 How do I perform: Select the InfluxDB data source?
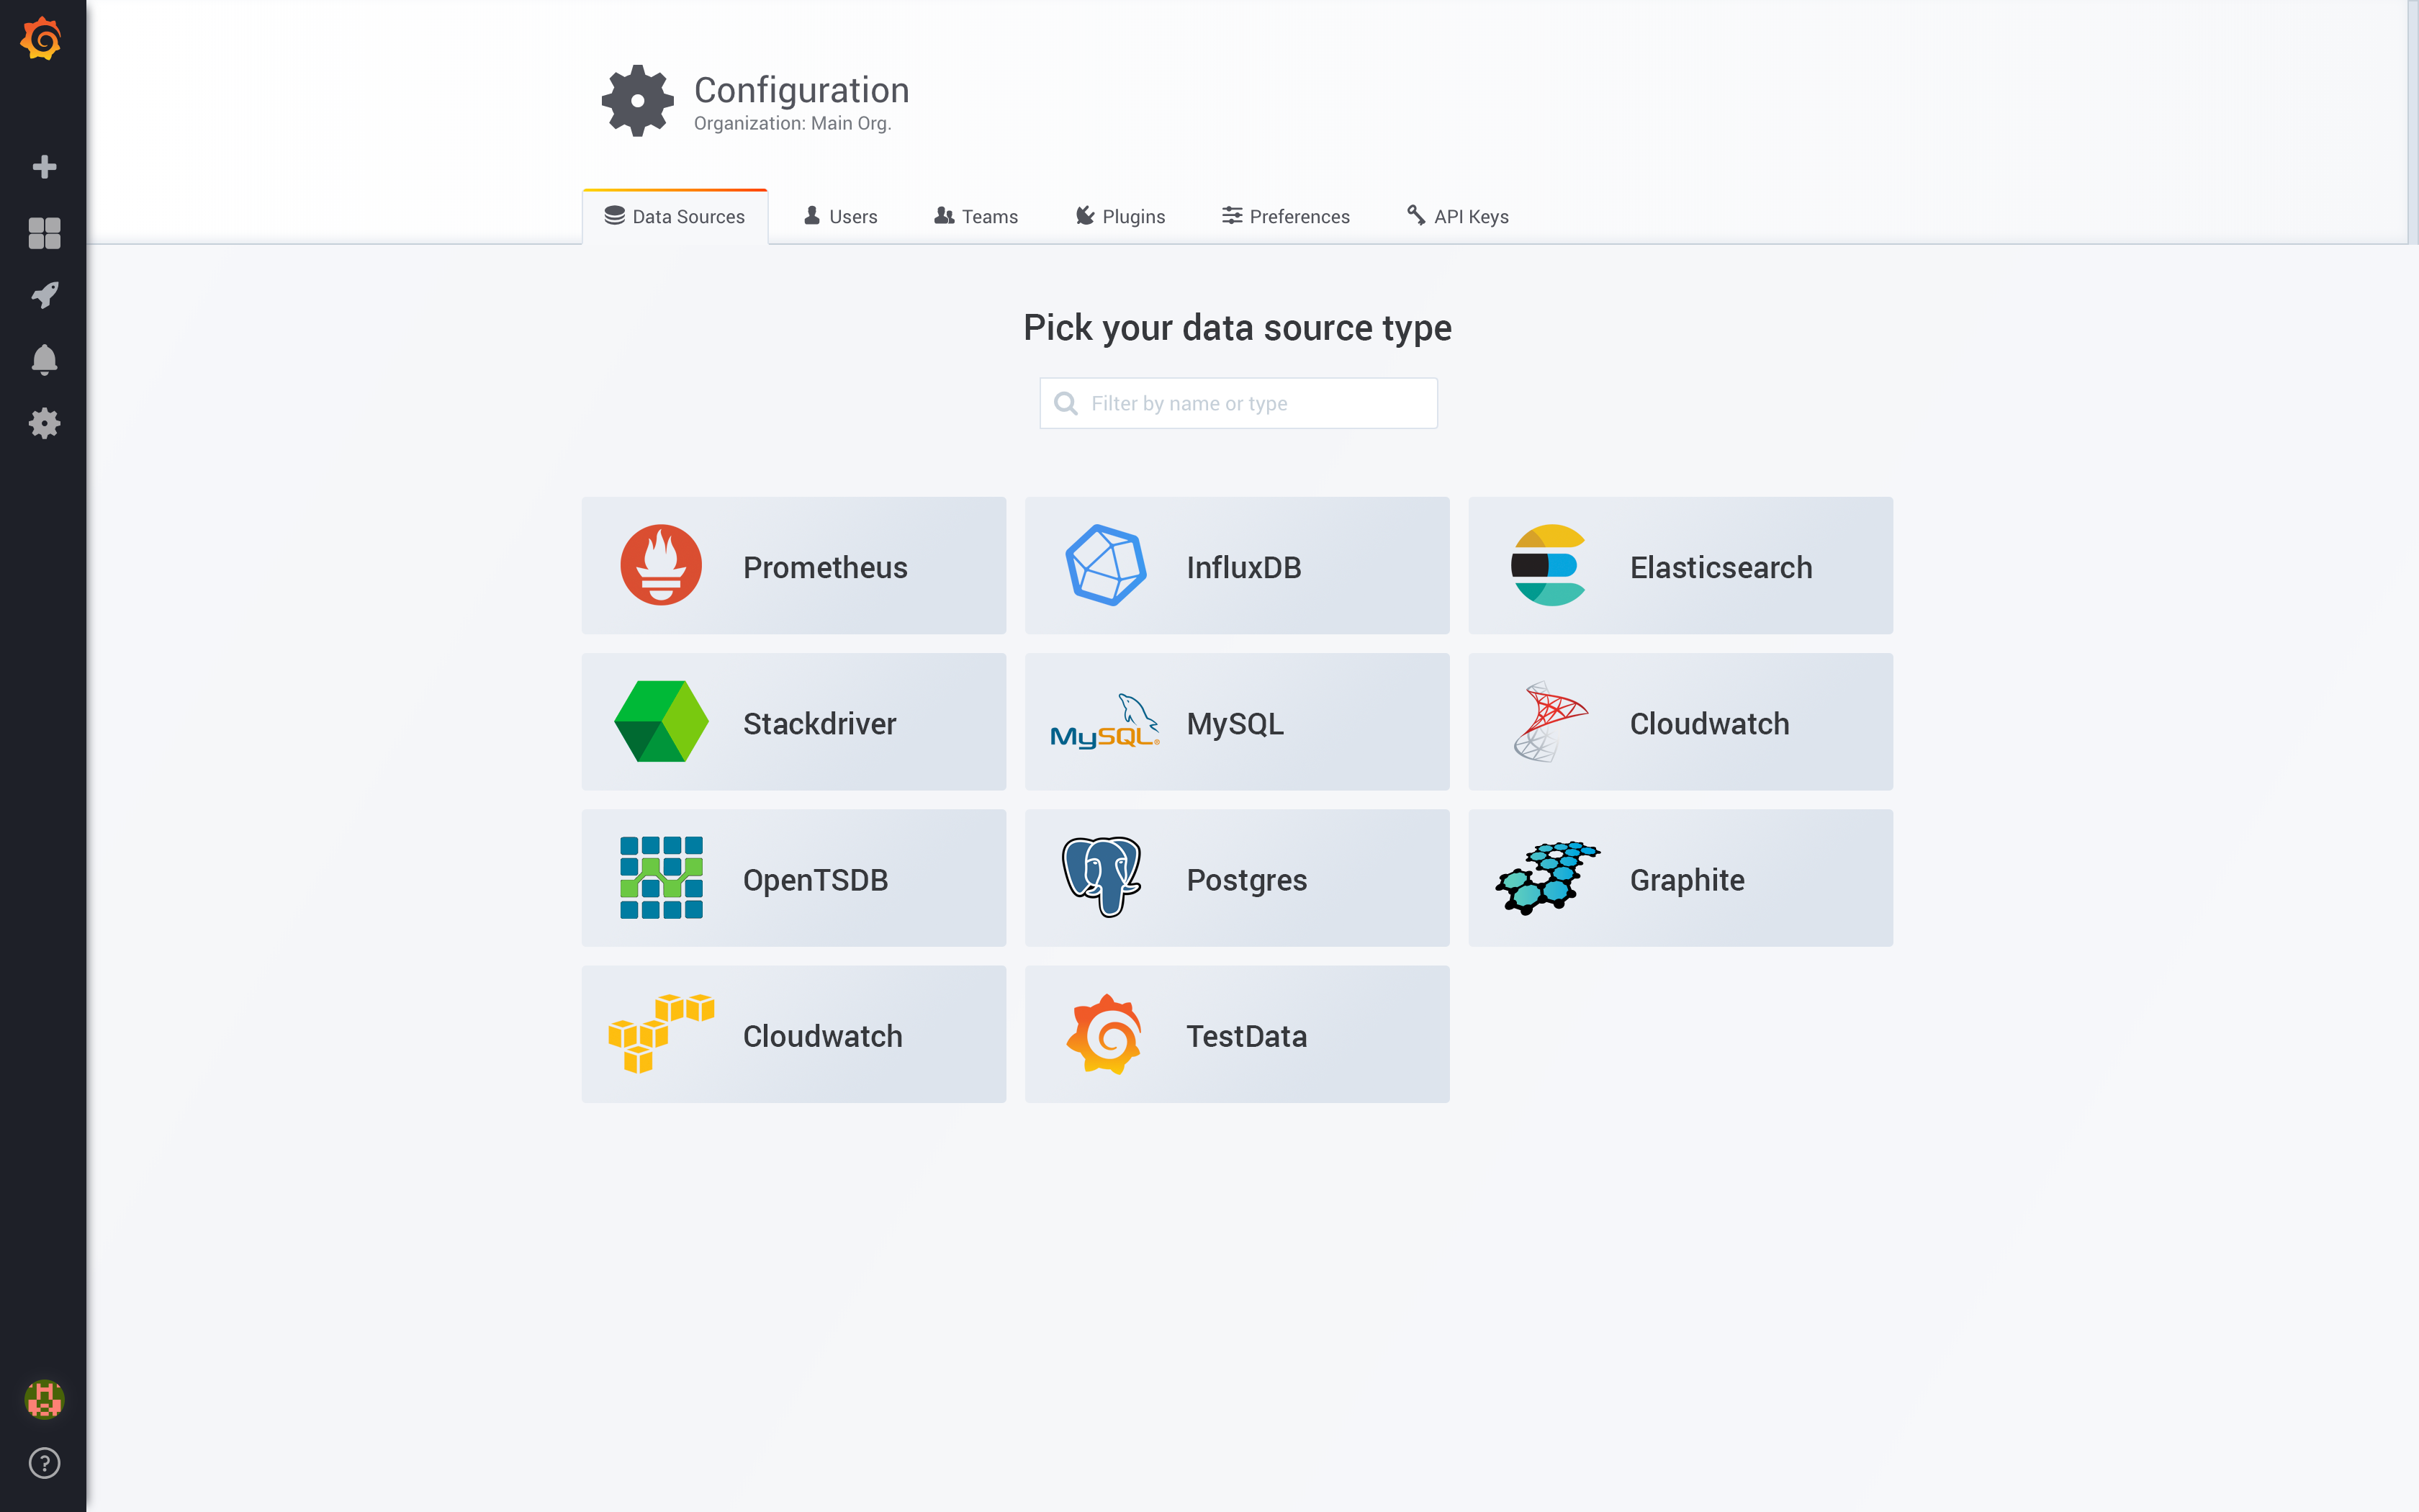click(x=1236, y=565)
